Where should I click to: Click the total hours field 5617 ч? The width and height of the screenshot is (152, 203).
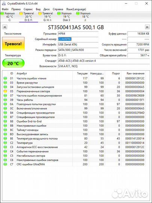click(x=138, y=55)
